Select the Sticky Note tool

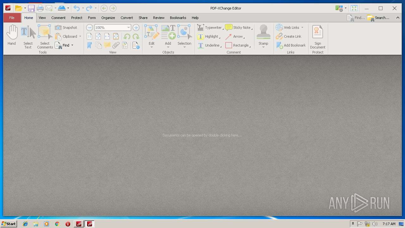point(239,28)
